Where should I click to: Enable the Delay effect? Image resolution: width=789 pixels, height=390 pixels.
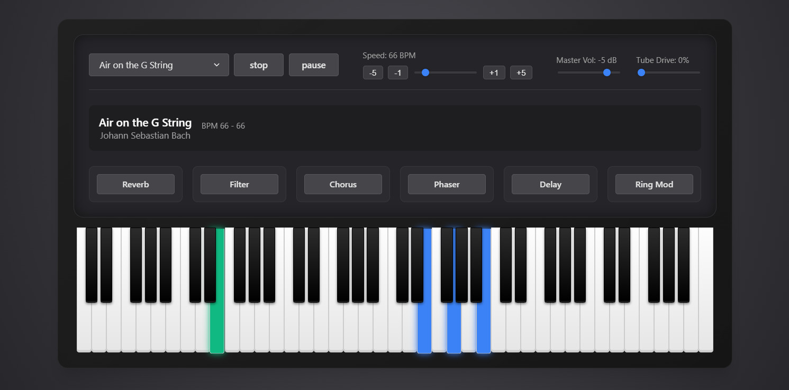click(x=550, y=184)
